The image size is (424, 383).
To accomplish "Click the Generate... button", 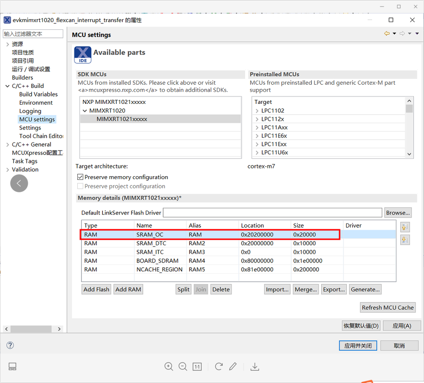I will pyautogui.click(x=365, y=289).
